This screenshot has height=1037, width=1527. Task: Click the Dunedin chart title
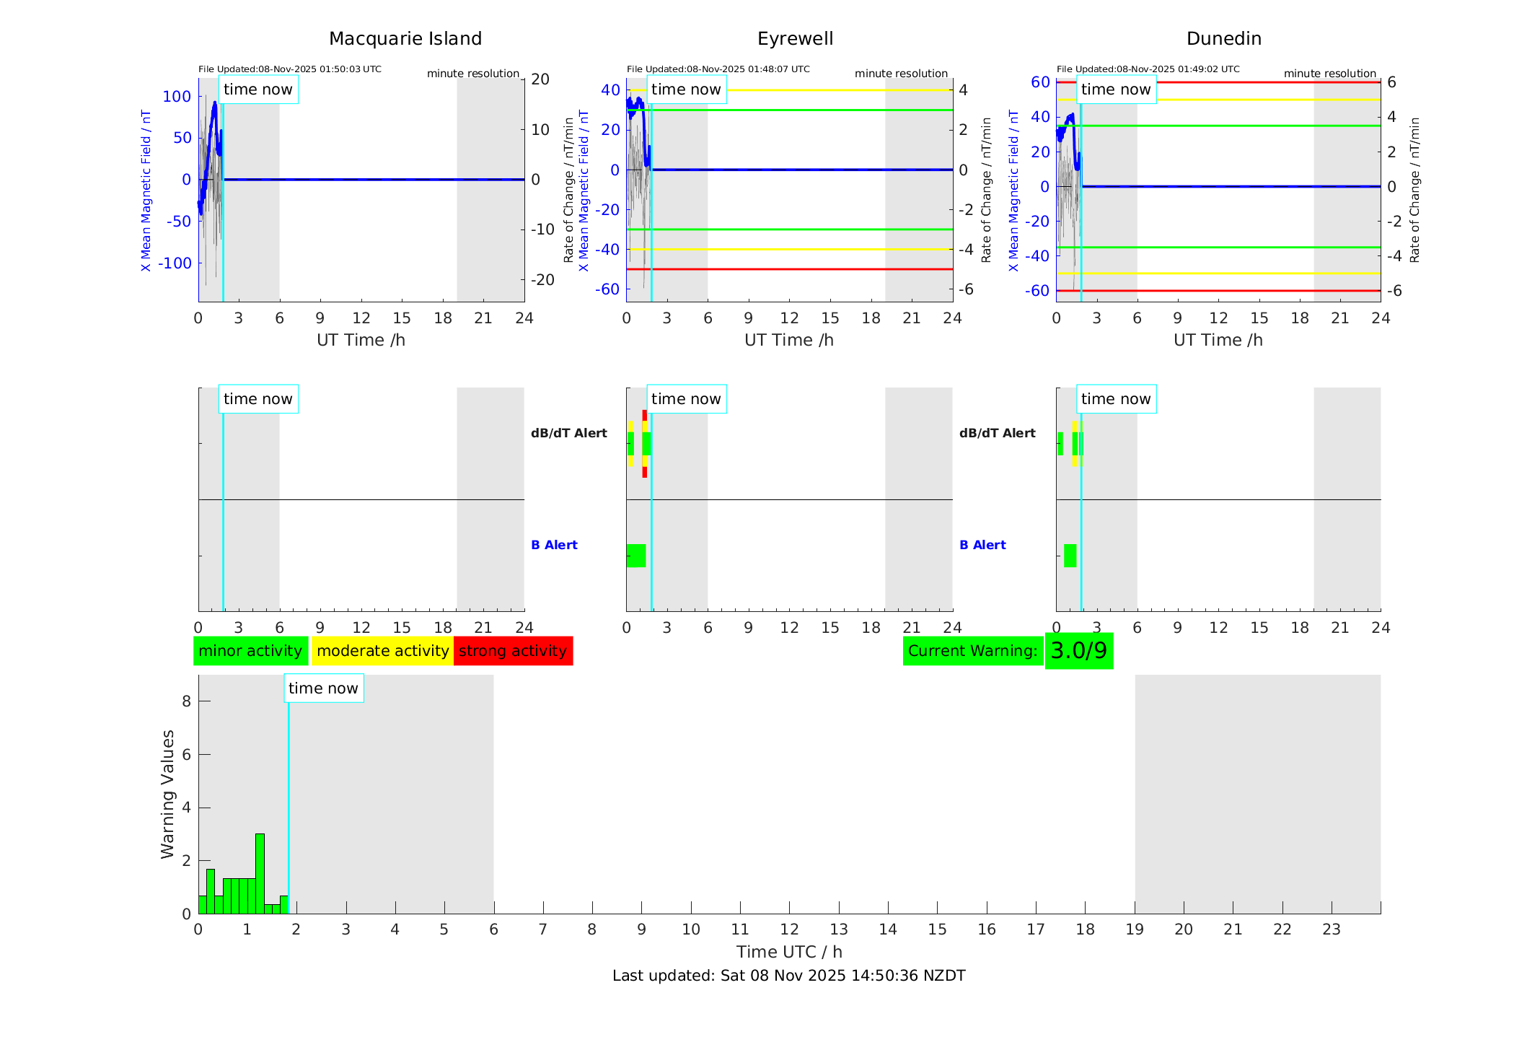click(x=1223, y=39)
